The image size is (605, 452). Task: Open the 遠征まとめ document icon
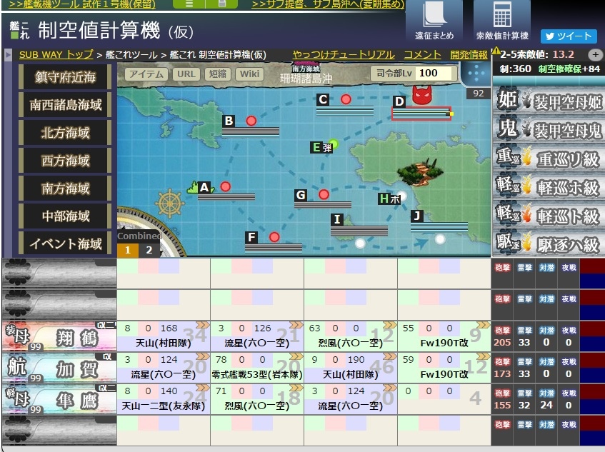434,20
